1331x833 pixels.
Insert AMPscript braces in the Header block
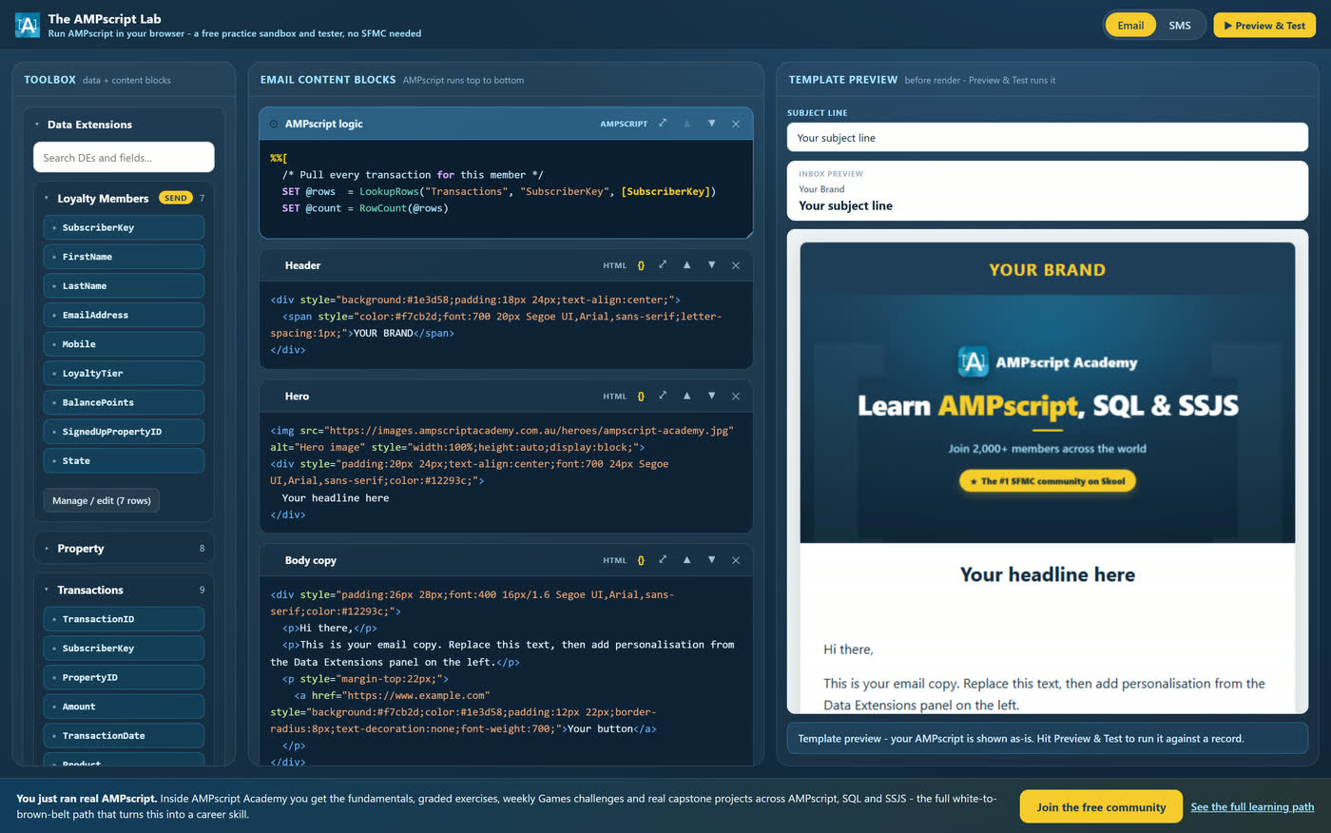click(x=641, y=265)
